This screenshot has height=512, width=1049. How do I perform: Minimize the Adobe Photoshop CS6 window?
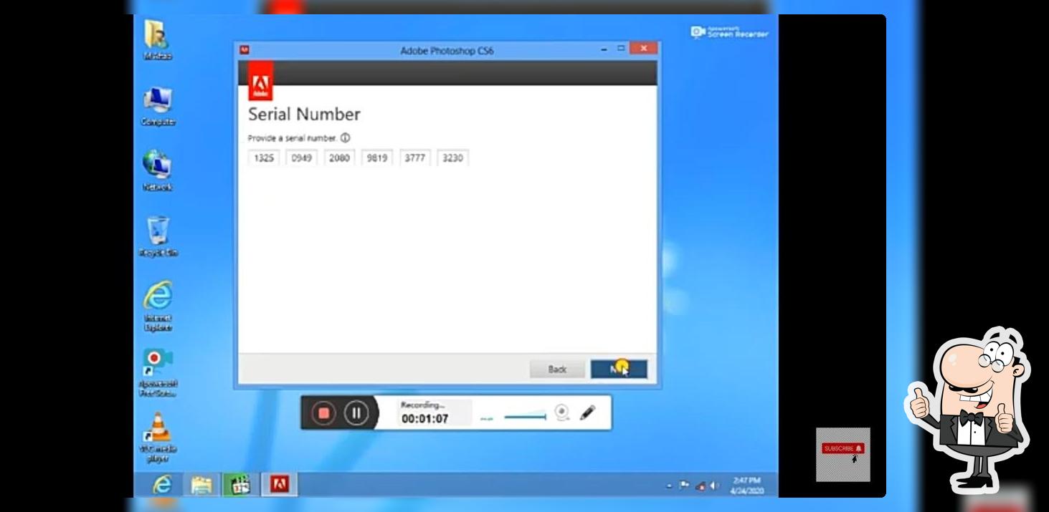point(603,49)
